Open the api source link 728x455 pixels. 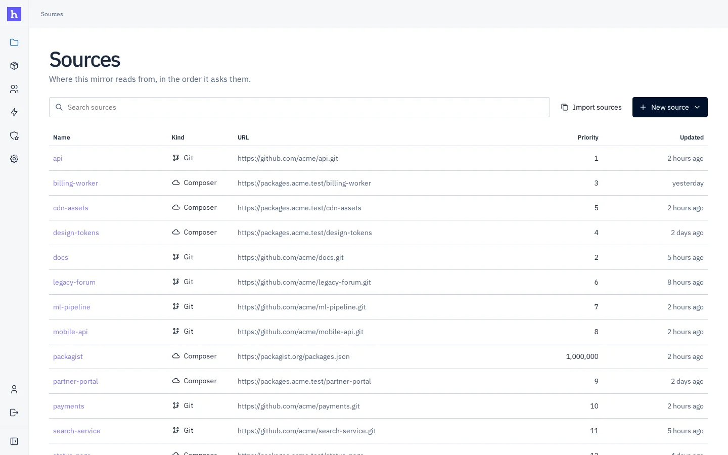[x=58, y=158]
